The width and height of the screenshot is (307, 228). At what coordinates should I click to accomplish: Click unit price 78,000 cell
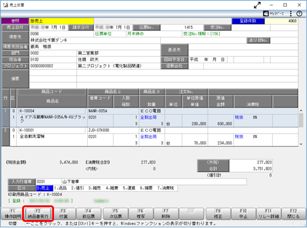coord(195,143)
